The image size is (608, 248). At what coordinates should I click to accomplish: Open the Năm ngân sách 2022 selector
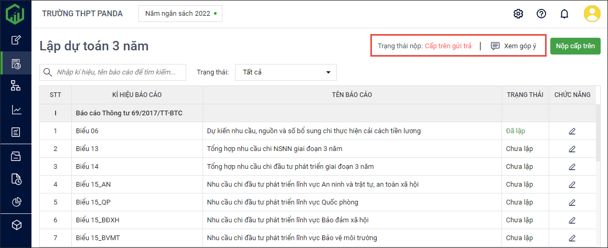(180, 14)
